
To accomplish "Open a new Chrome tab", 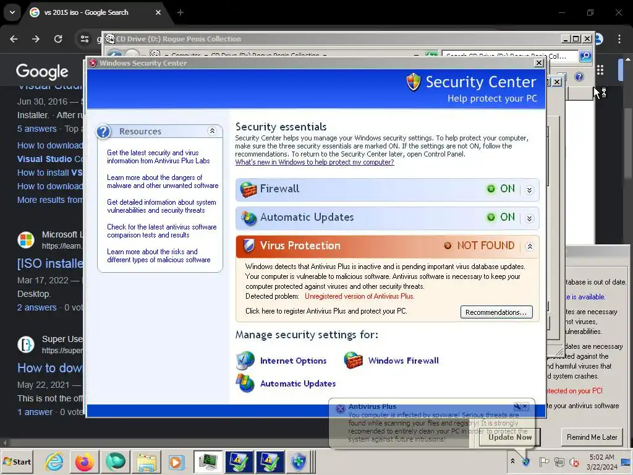I will coord(181,12).
